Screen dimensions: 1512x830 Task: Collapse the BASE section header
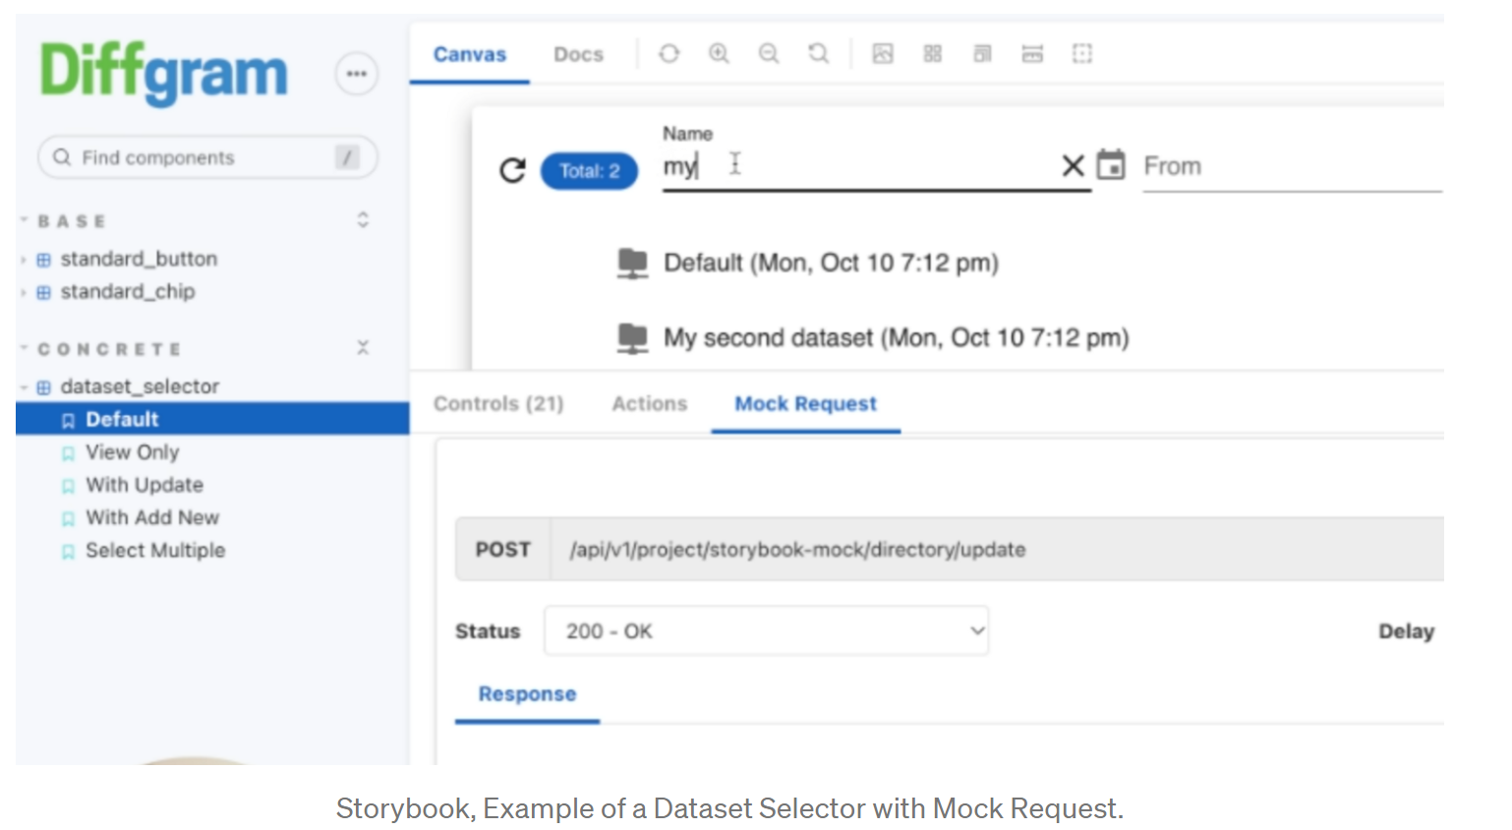click(71, 221)
